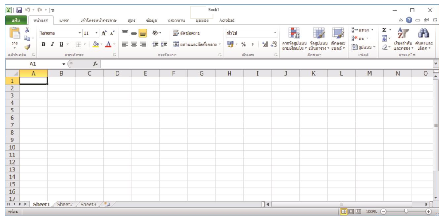The height and width of the screenshot is (218, 442).
Task: Click the Percent Style icon
Action: pos(243,44)
